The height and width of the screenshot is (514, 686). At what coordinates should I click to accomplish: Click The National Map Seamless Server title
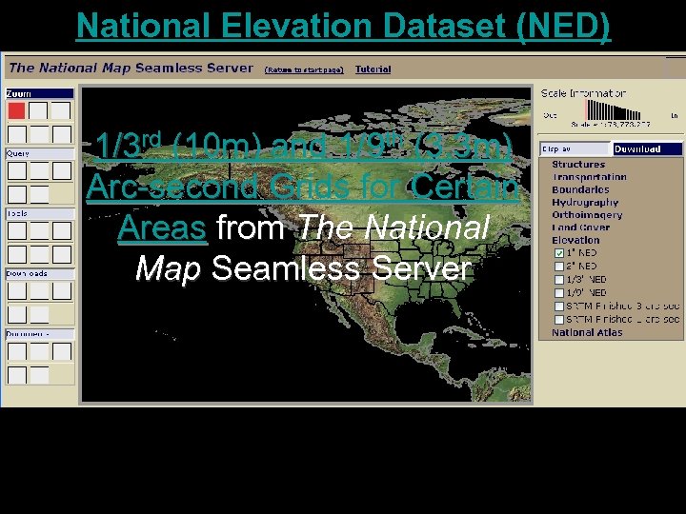131,68
